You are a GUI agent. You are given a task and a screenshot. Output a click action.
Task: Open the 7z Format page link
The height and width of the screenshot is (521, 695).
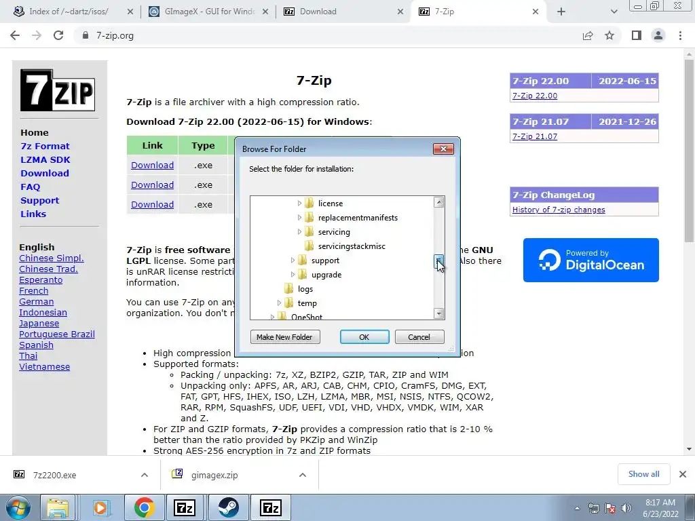(45, 147)
